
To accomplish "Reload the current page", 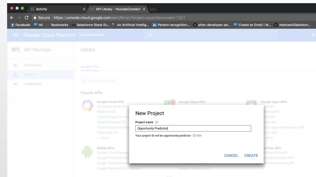I will (26, 18).
